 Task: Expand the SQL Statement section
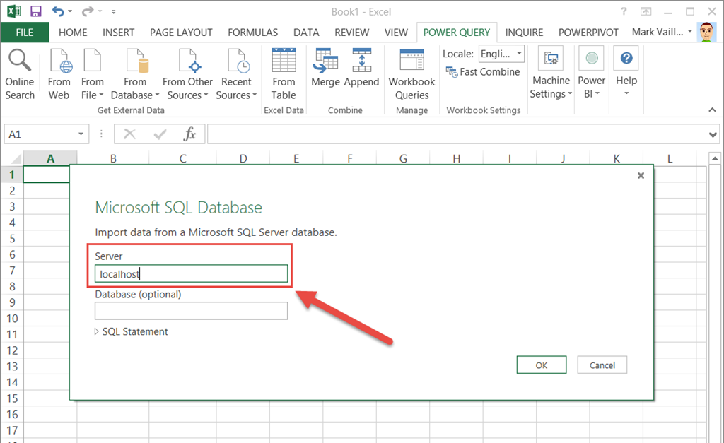click(x=132, y=331)
